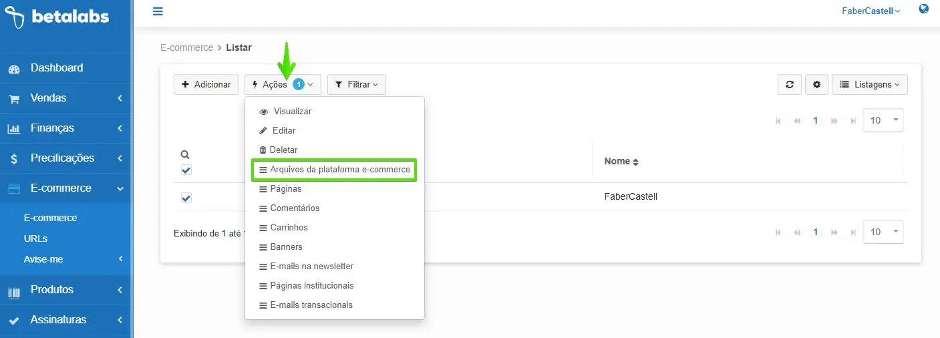Expand the Assinaturas sidebar chevron

120,320
